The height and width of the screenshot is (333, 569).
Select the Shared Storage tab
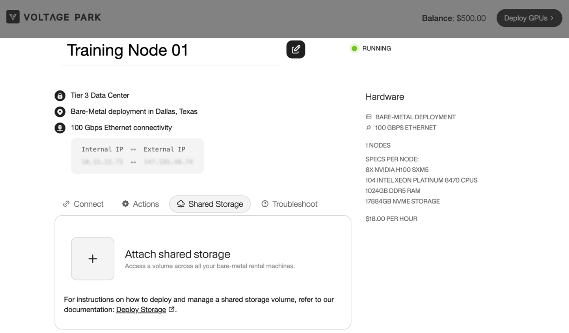[210, 204]
